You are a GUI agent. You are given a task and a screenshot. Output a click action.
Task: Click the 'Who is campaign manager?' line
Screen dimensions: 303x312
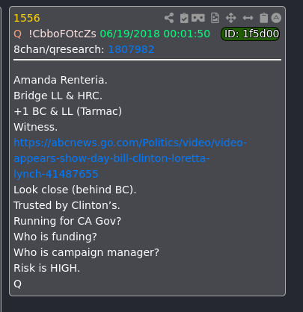click(86, 252)
